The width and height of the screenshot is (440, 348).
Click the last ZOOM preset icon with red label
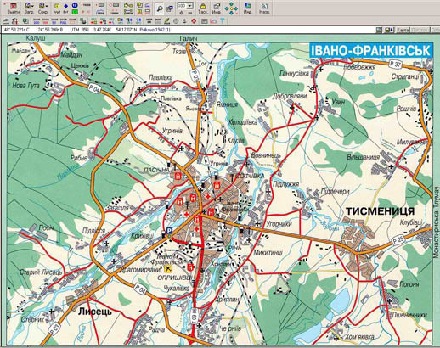click(72, 21)
